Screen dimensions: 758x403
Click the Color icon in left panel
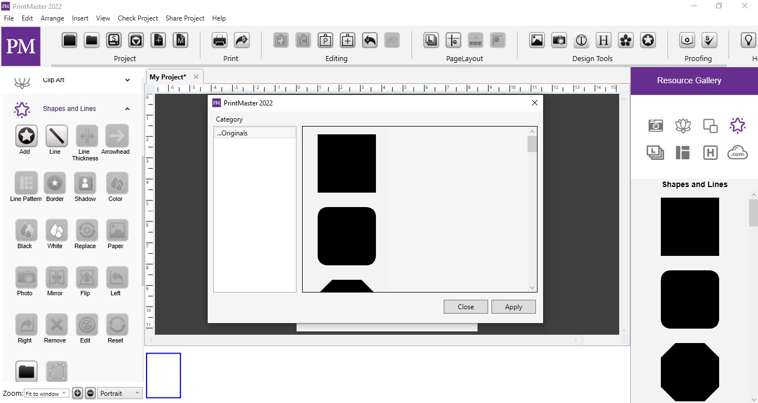[117, 183]
